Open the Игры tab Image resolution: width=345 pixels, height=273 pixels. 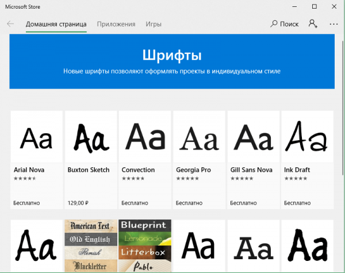click(154, 24)
